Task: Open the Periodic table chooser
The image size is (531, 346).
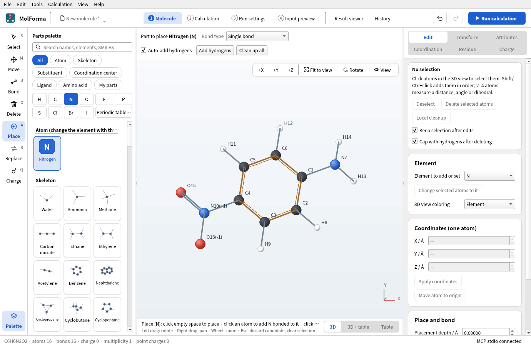Action: [x=114, y=113]
